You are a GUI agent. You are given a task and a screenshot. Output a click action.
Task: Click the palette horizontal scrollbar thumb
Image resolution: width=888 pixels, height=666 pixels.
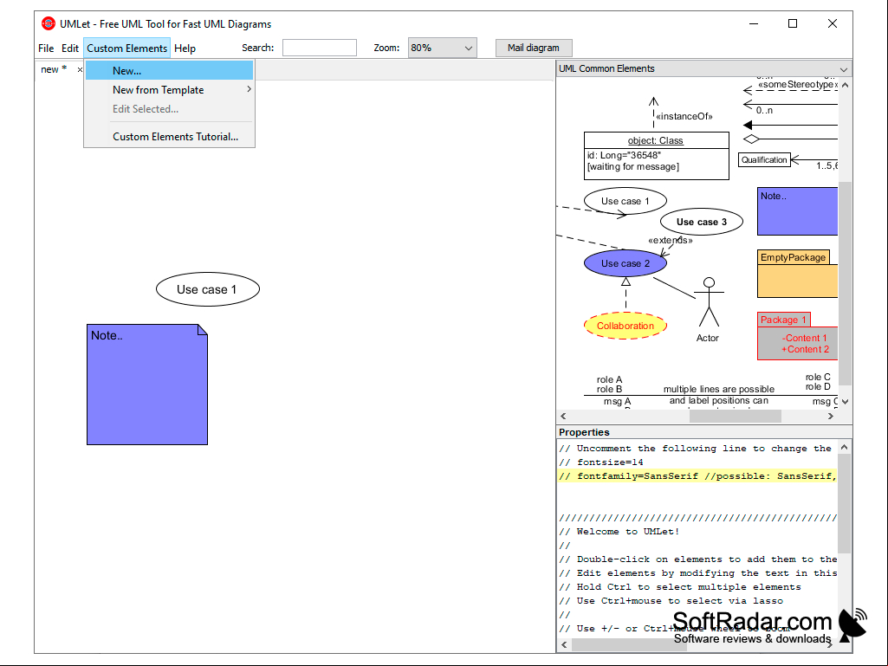pos(736,417)
